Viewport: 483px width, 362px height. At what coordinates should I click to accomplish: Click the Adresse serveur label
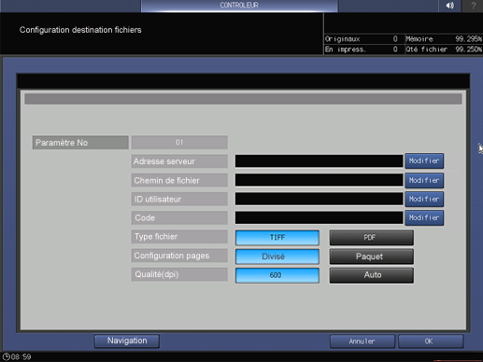tap(179, 161)
